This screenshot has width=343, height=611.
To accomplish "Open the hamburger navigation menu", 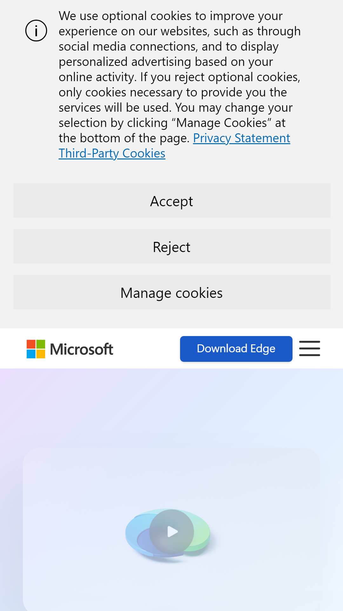I will [310, 348].
